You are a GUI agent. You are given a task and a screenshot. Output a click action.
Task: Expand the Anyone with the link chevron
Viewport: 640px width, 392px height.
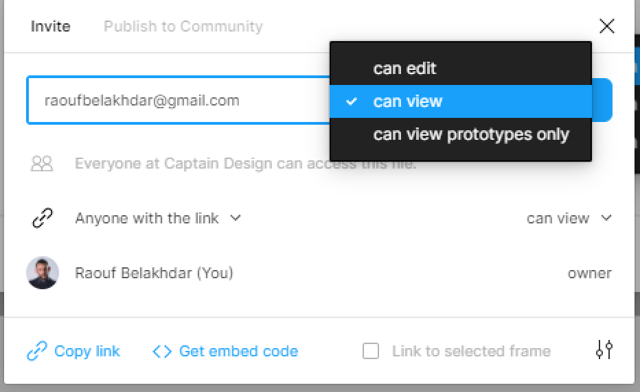236,218
